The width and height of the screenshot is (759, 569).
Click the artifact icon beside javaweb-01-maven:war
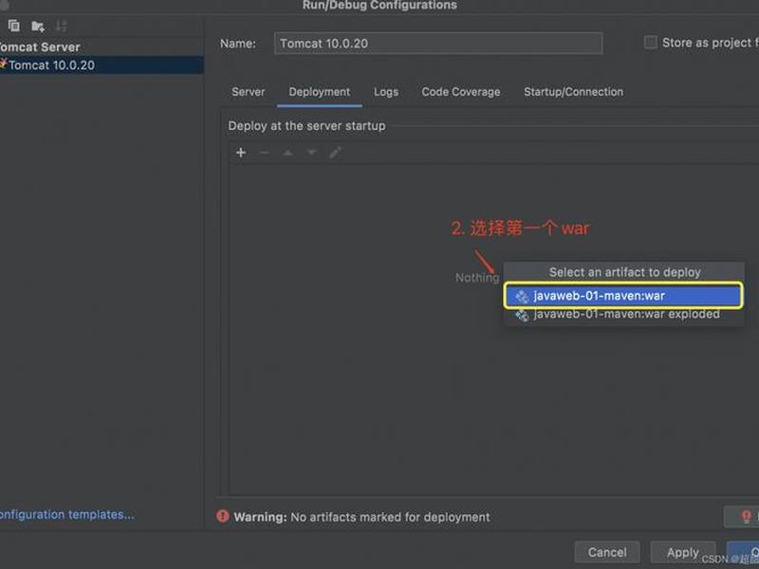[x=522, y=296]
